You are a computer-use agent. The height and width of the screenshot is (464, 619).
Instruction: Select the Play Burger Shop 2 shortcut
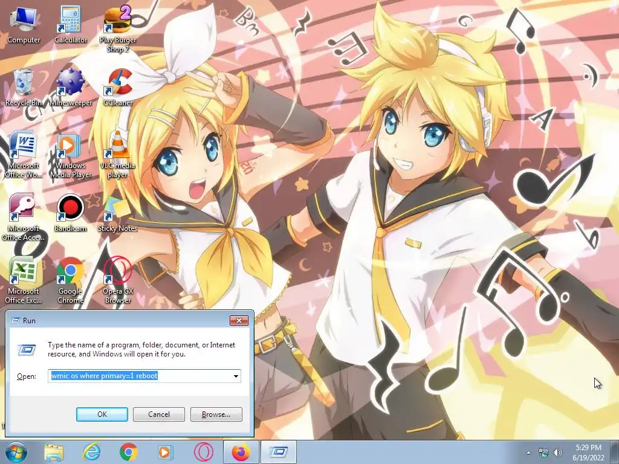pos(118,29)
